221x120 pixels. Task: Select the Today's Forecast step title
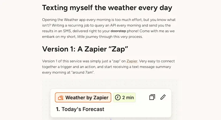coord(83,109)
